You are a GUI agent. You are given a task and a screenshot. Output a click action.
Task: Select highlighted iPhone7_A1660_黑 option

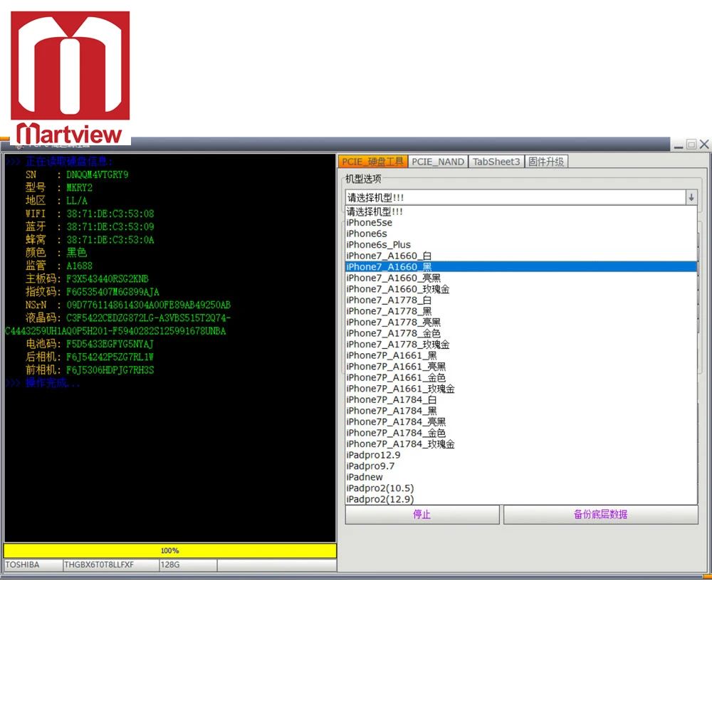click(521, 266)
